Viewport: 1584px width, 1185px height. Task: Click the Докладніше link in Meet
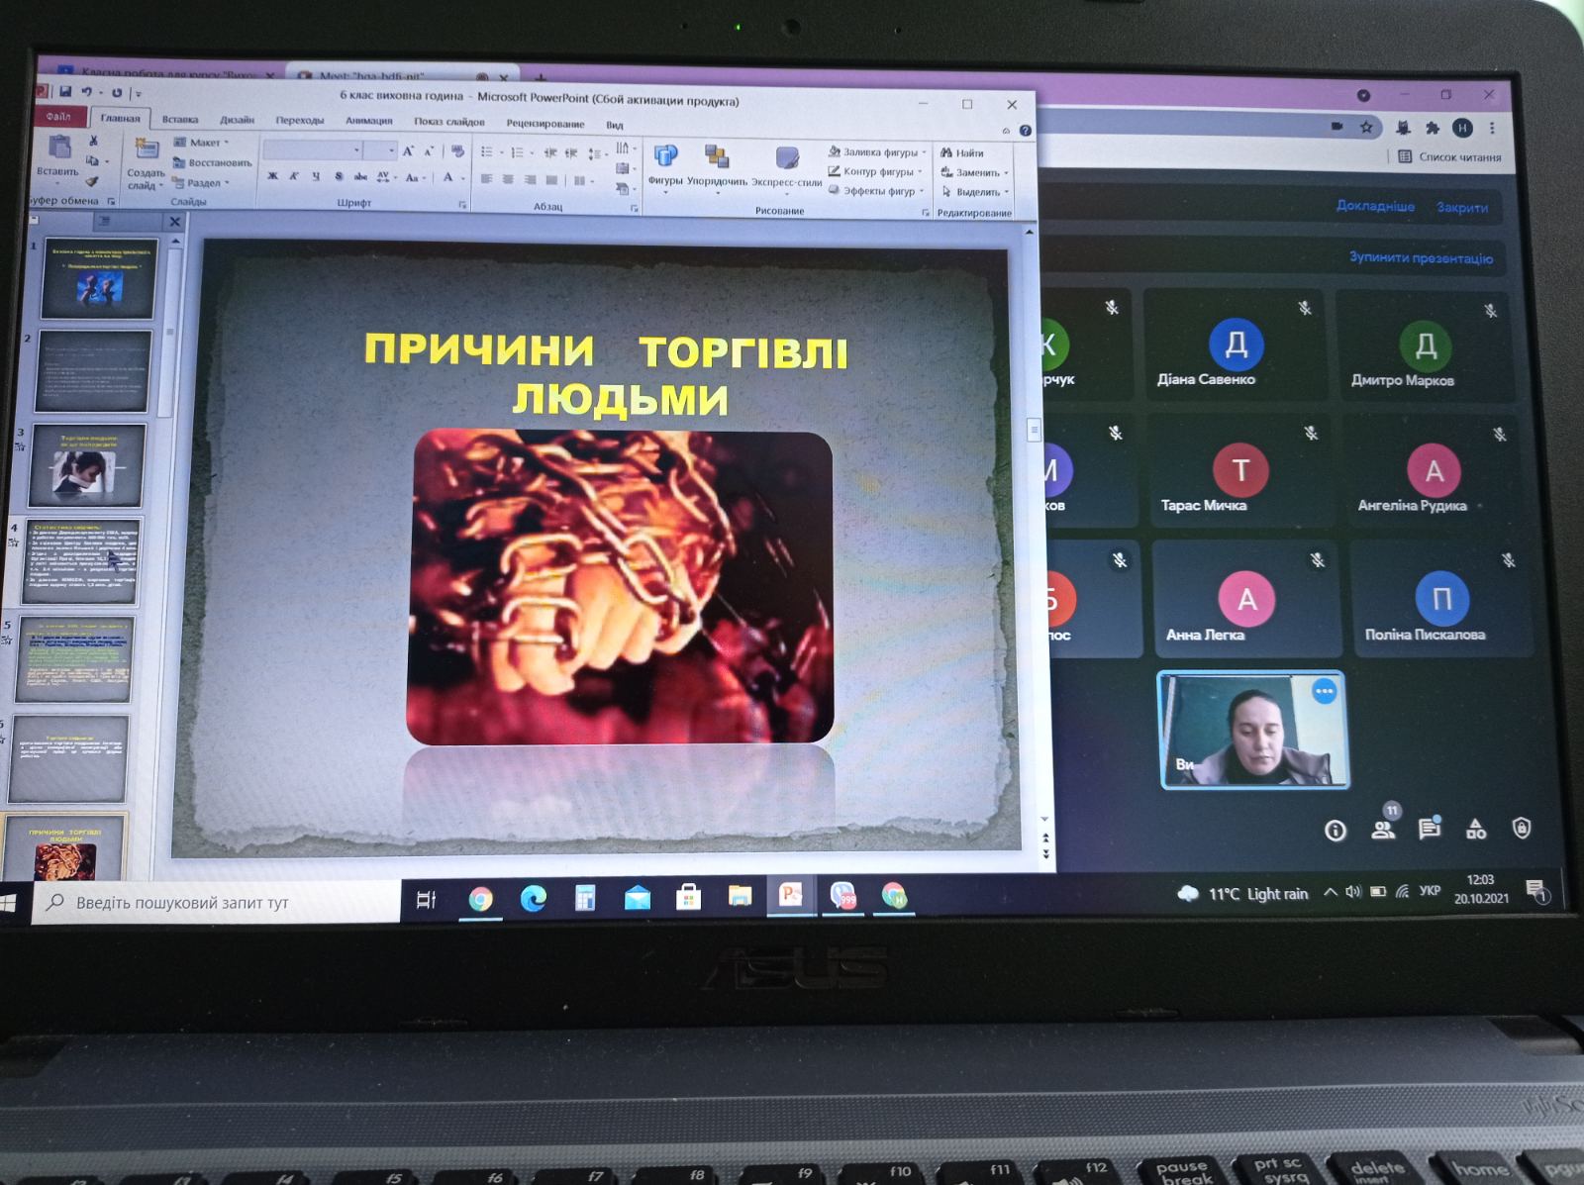pos(1375,206)
